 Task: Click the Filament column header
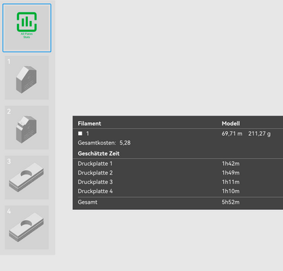[89, 124]
